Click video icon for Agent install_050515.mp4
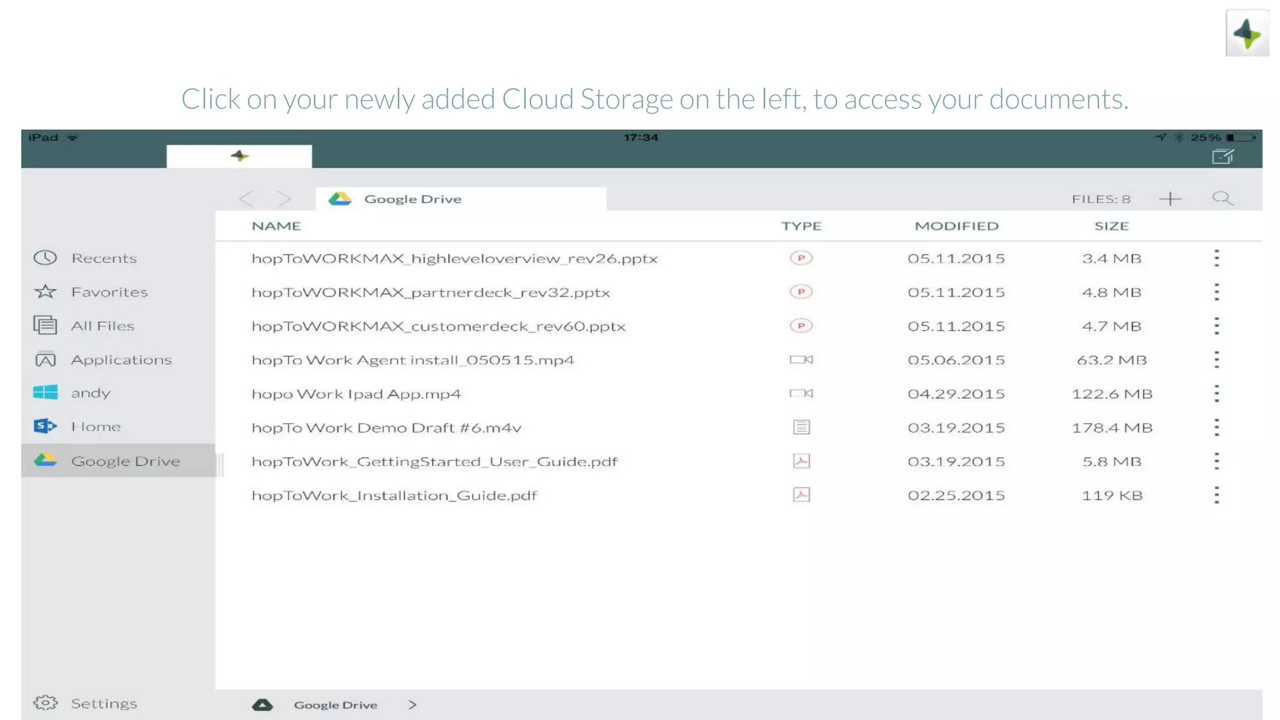This screenshot has height=720, width=1280. (801, 359)
